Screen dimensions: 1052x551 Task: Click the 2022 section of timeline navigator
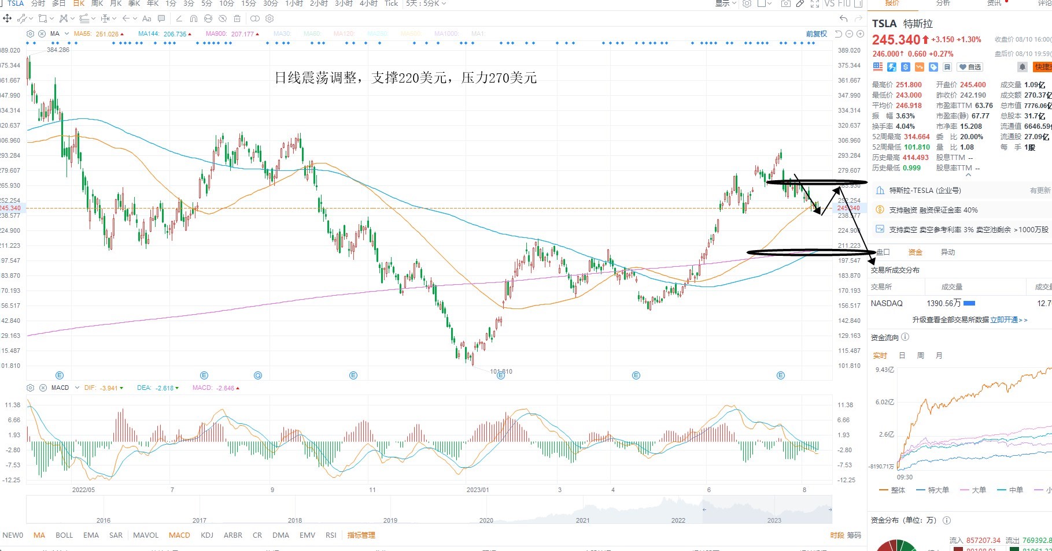pos(678,520)
